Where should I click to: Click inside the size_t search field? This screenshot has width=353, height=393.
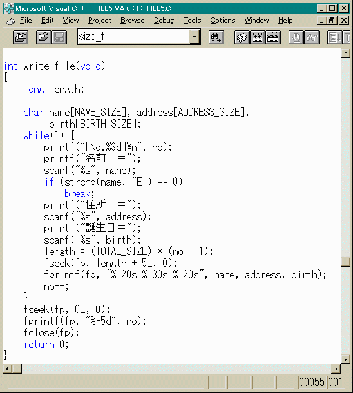point(134,37)
